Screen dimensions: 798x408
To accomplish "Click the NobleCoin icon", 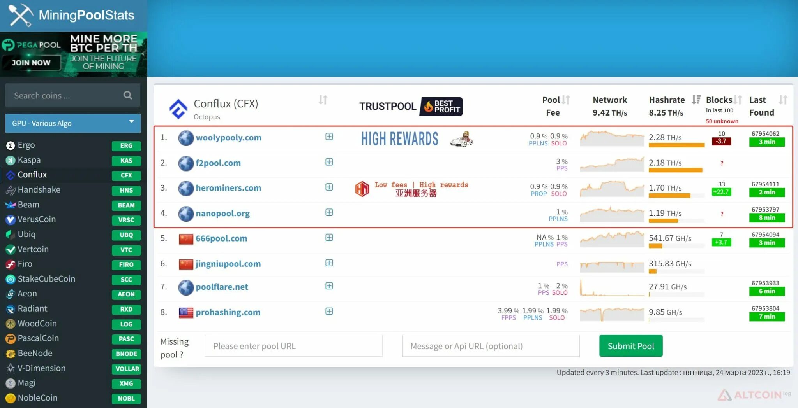I will (11, 398).
